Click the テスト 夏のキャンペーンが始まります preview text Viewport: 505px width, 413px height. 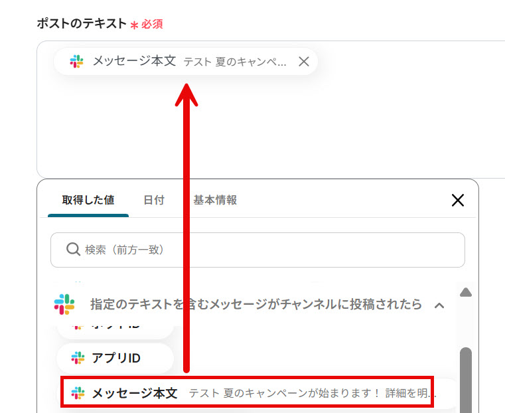313,393
